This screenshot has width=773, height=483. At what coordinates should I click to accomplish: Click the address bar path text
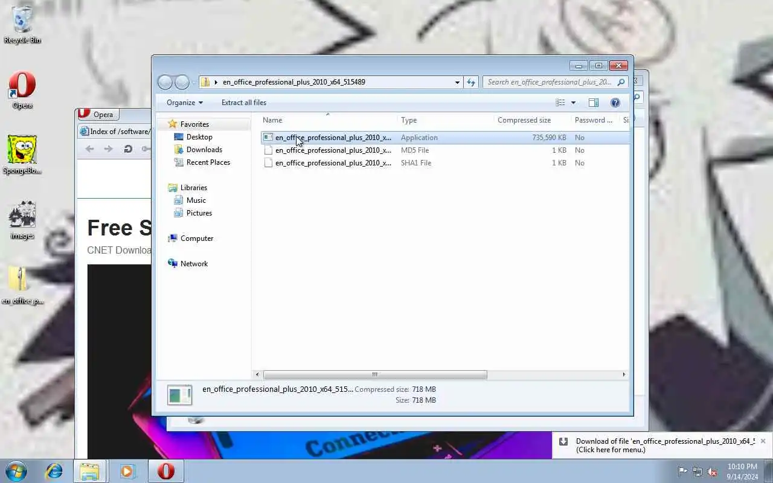[293, 82]
